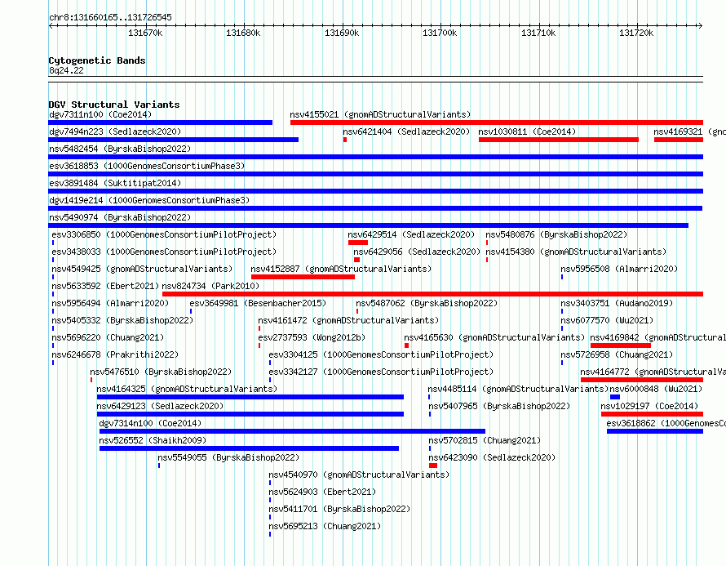This screenshot has width=726, height=566.
Task: Click nsv6077570 (Wu2021) label
Action: [607, 320]
